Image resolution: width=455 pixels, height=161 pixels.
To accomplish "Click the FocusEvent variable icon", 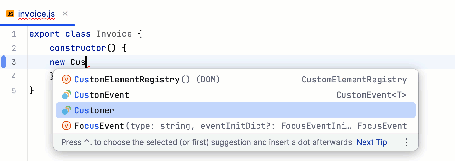I will pos(66,126).
